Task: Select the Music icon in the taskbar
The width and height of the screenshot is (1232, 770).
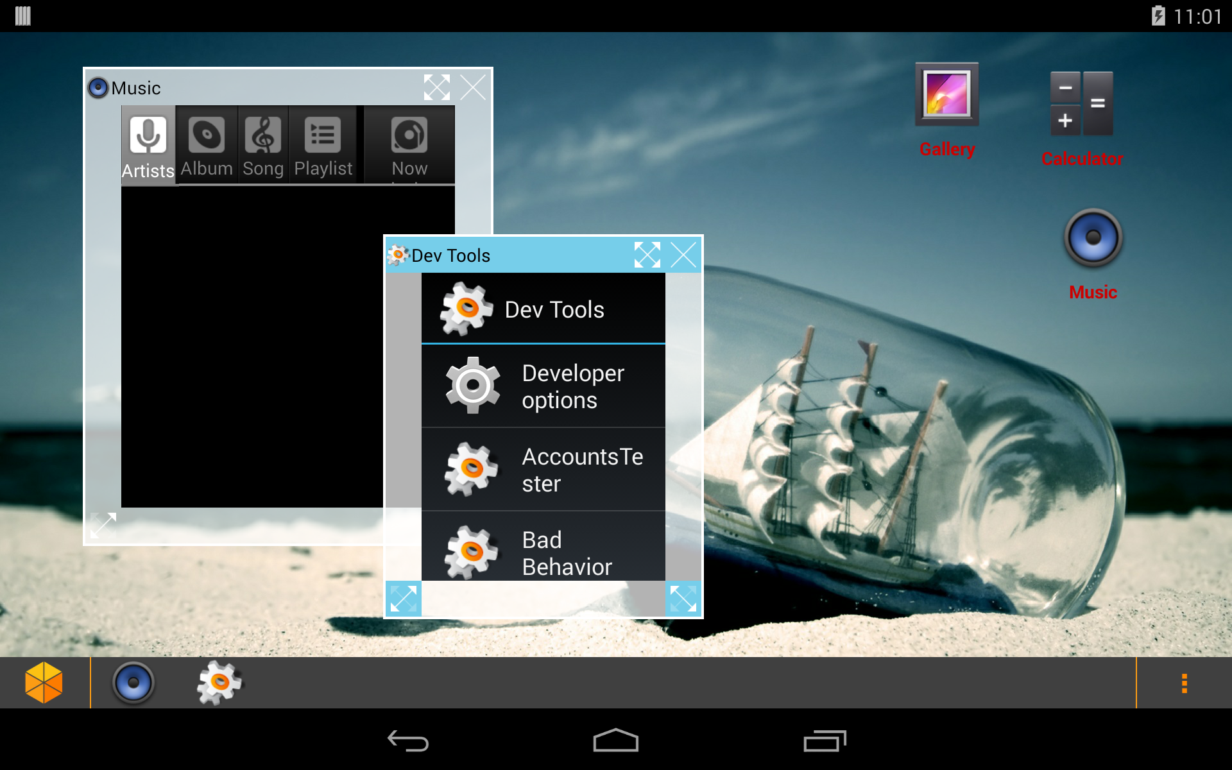Action: [133, 683]
